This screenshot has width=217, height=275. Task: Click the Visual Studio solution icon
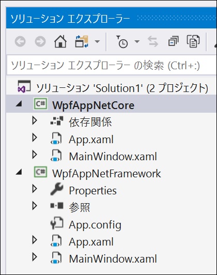tap(24, 87)
